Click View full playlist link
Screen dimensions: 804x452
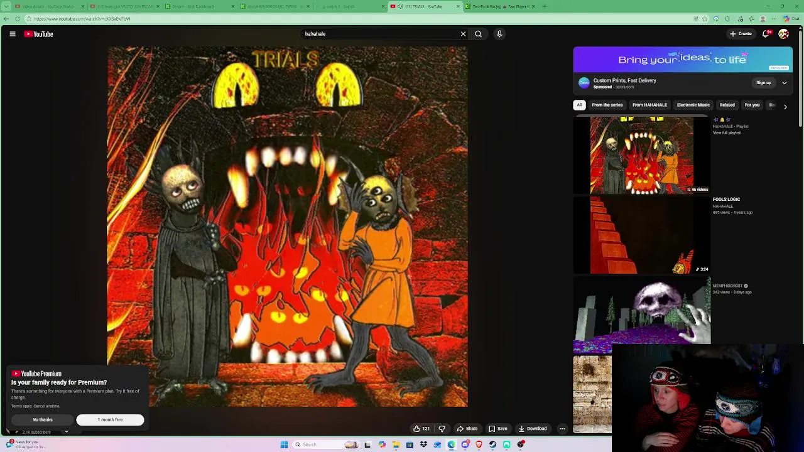[727, 133]
